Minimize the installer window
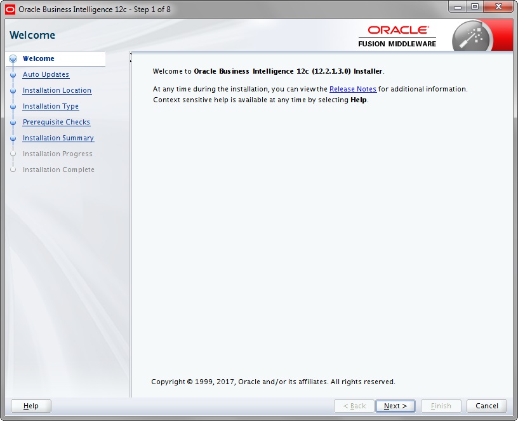 pyautogui.click(x=458, y=7)
